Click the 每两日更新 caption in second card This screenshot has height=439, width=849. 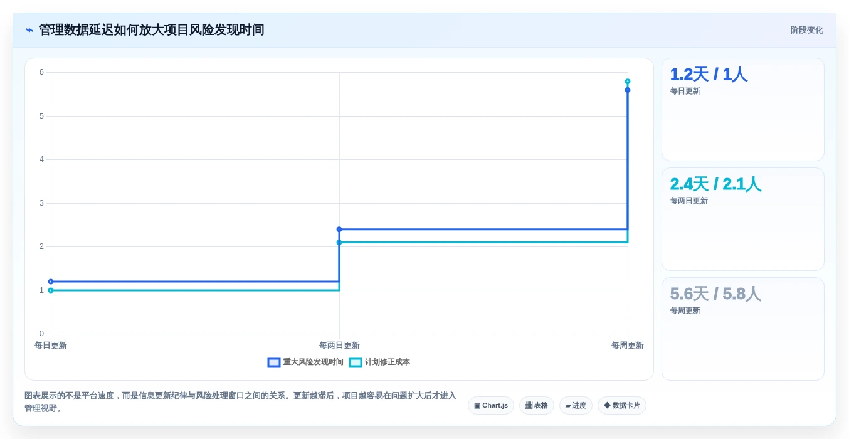(x=689, y=201)
